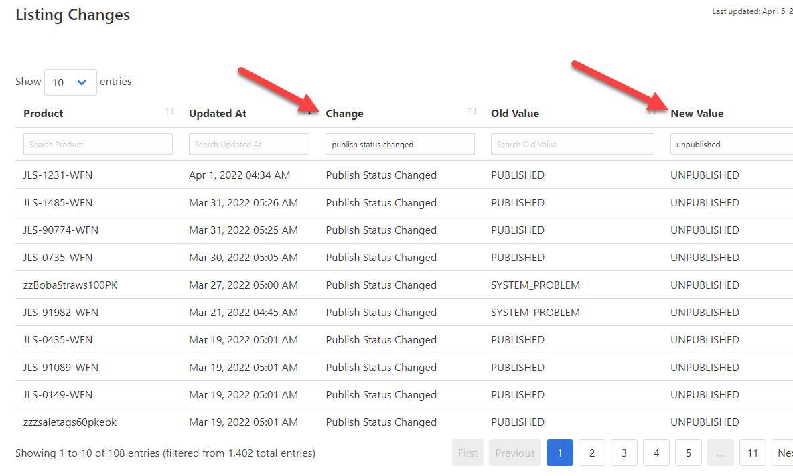Click the Updated At column header
The image size is (793, 476).
[x=218, y=113]
